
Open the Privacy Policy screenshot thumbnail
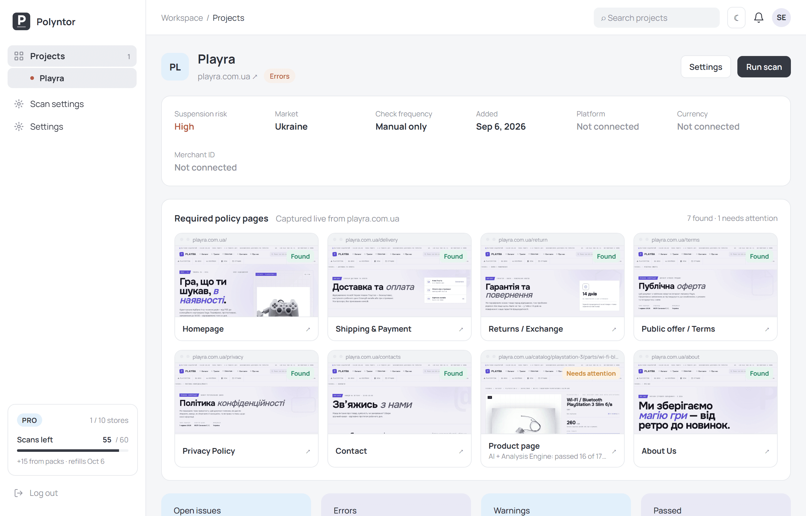point(247,399)
